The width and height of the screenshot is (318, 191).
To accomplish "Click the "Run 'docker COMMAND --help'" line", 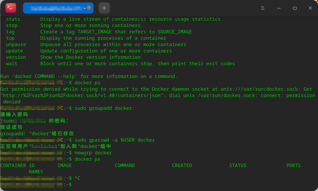I will [x=89, y=76].
